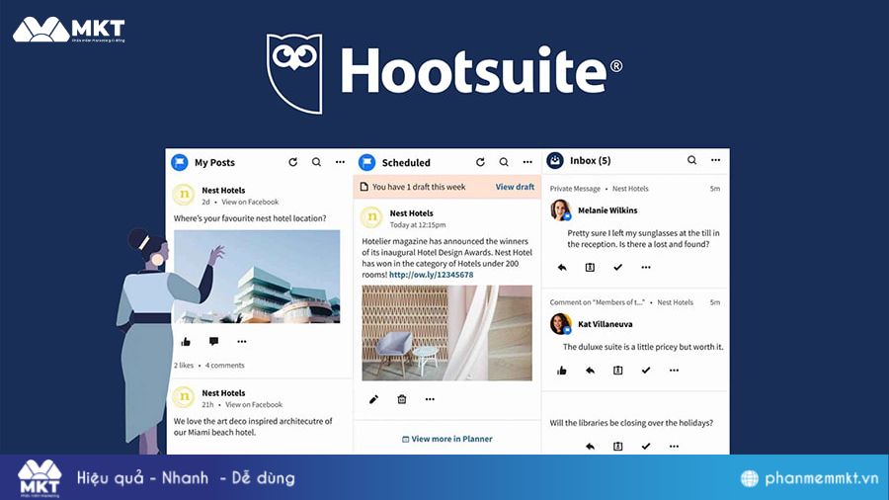889x500 pixels.
Task: Reply to Melanie Wilkins' private message
Action: pyautogui.click(x=562, y=267)
